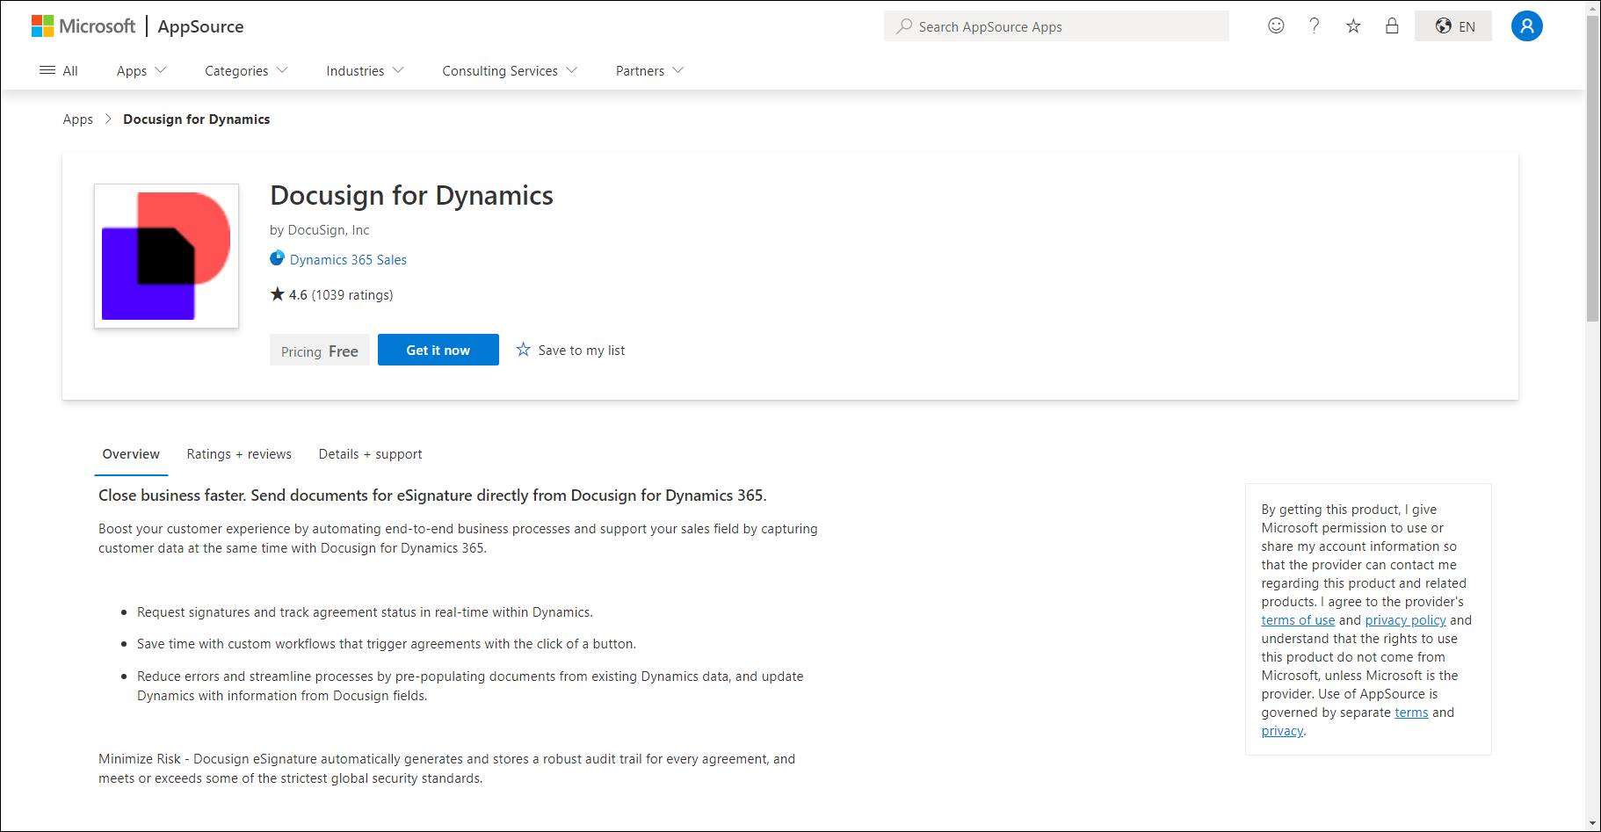This screenshot has height=832, width=1601.
Task: Click the Get it now button
Action: tap(438, 350)
